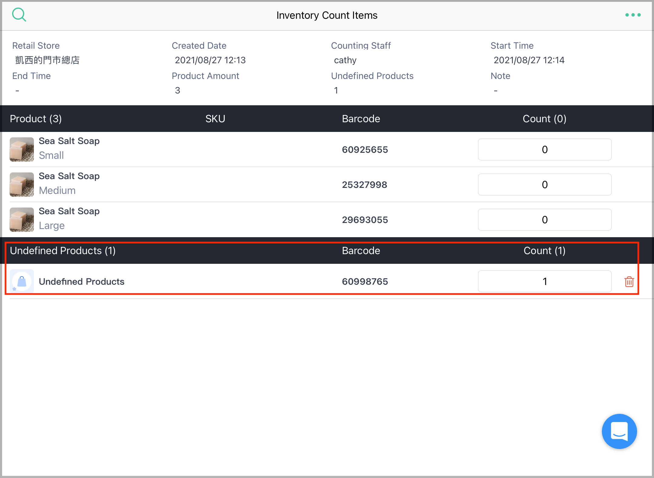Viewport: 654px width, 478px height.
Task: Open search with the magnifier icon
Action: click(x=19, y=15)
